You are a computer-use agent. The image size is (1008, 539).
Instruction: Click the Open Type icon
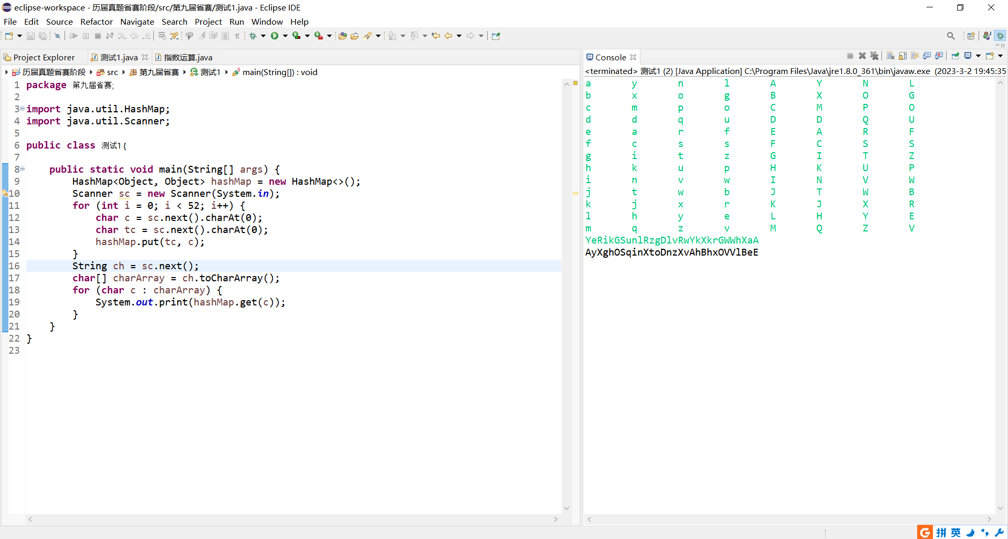coord(342,36)
